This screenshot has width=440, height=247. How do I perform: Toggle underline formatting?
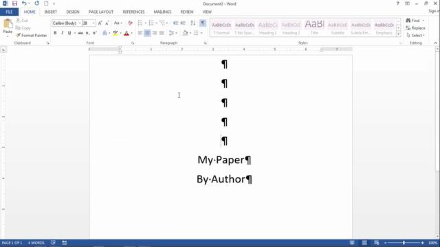[x=69, y=33]
